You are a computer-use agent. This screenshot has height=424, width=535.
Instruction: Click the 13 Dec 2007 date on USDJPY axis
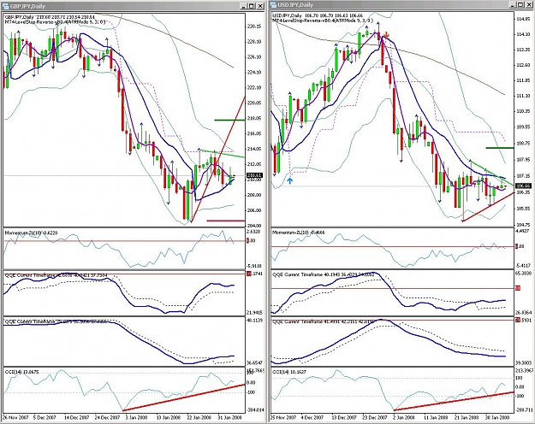click(x=345, y=417)
